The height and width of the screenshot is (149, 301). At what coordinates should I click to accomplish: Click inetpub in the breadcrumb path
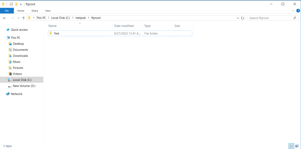pos(80,18)
